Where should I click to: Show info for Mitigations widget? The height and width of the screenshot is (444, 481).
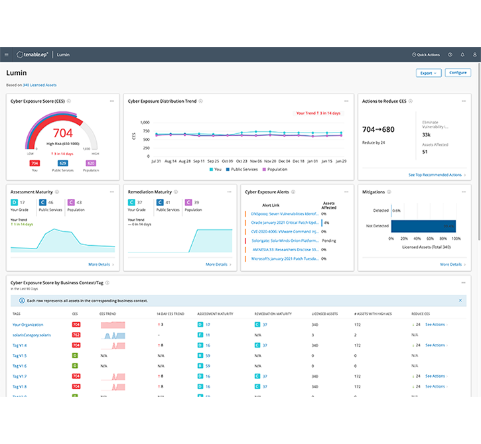[389, 192]
